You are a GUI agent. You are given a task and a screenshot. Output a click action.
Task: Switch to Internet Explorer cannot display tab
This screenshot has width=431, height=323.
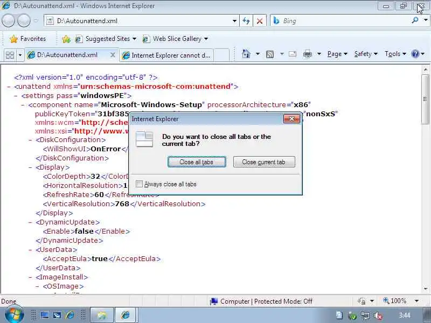[x=166, y=55]
